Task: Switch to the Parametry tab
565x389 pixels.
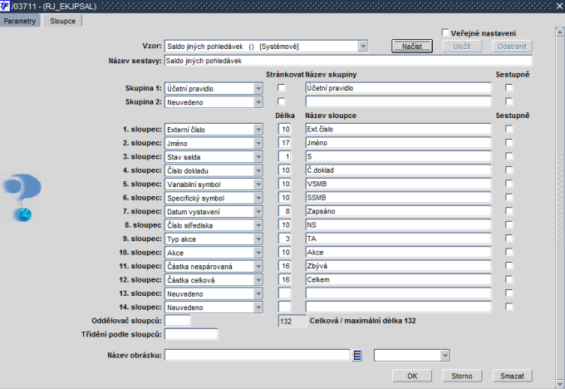Action: point(20,21)
